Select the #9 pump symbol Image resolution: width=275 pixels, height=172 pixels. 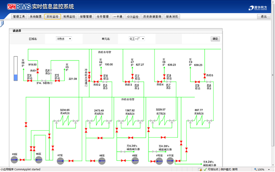click(x=135, y=161)
